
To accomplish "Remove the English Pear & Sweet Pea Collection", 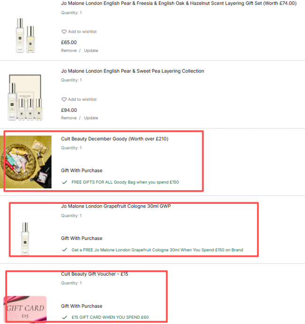I will [69, 118].
